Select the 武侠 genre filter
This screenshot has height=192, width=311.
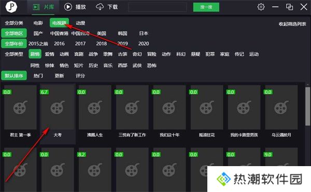click(x=137, y=65)
